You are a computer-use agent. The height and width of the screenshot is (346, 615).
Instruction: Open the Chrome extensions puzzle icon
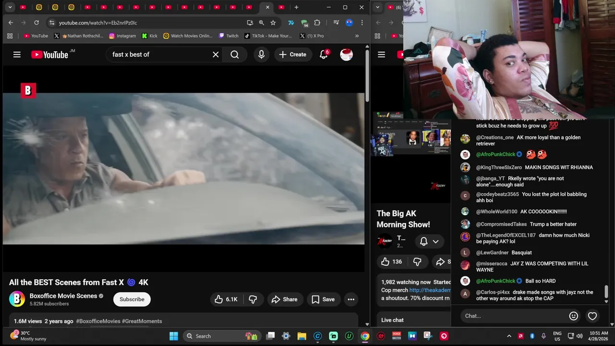317,23
